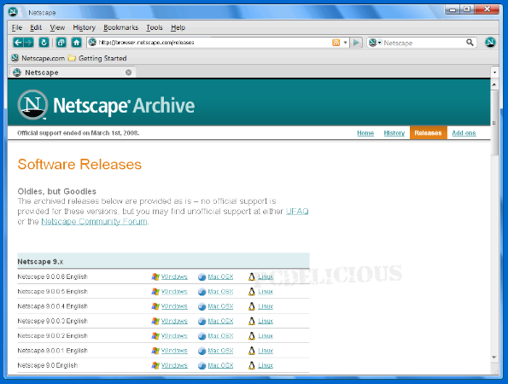508x384 pixels.
Task: Open the History page link
Action: click(x=394, y=133)
